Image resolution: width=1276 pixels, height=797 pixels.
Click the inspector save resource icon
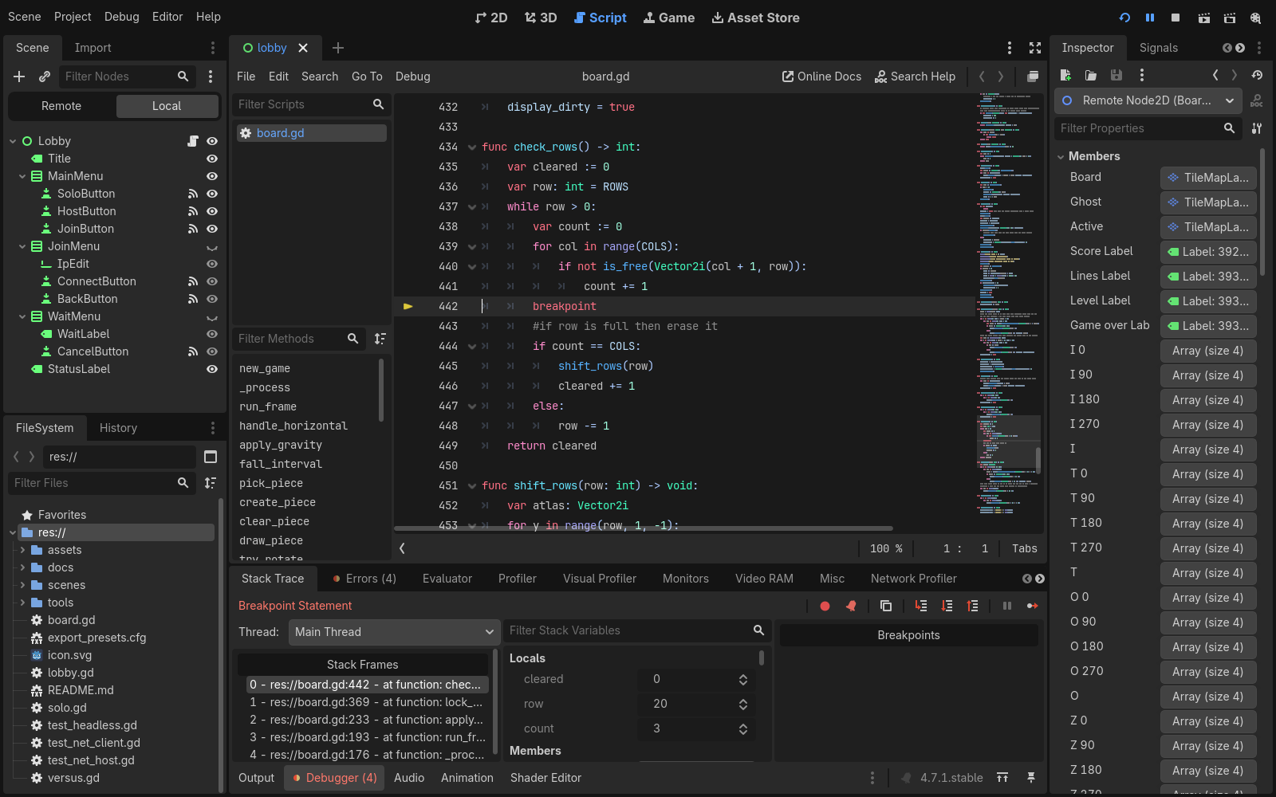1116,75
